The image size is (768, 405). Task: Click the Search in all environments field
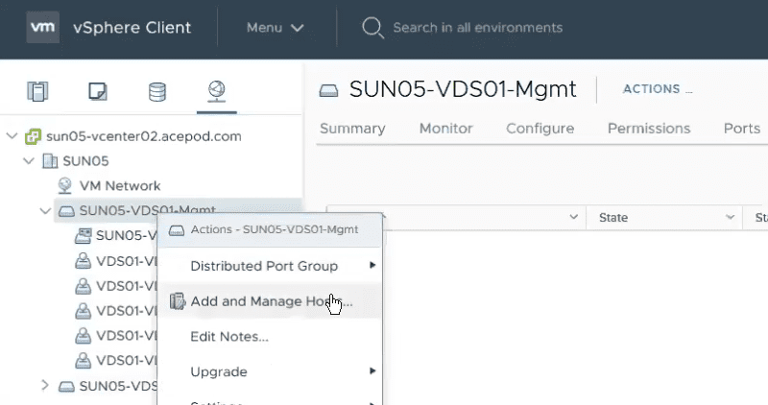477,28
